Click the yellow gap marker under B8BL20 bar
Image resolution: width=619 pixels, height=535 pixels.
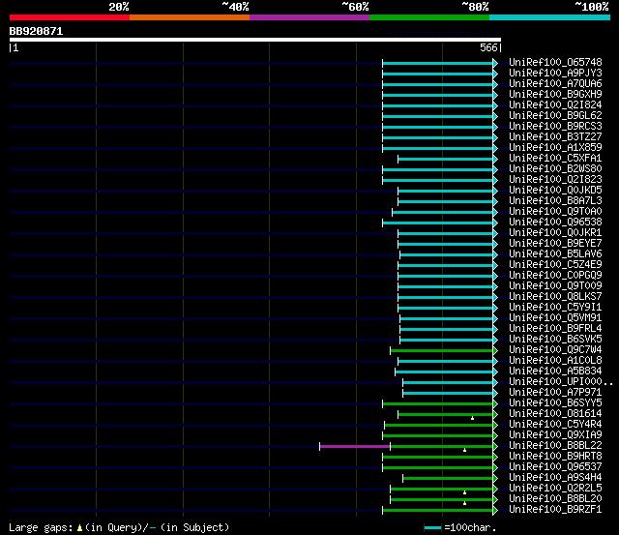pyautogui.click(x=464, y=503)
